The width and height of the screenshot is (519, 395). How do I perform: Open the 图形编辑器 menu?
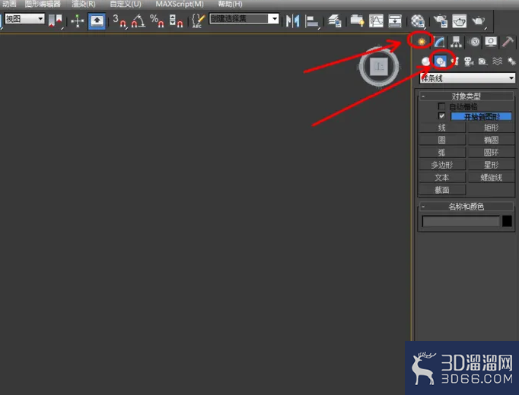pyautogui.click(x=43, y=4)
